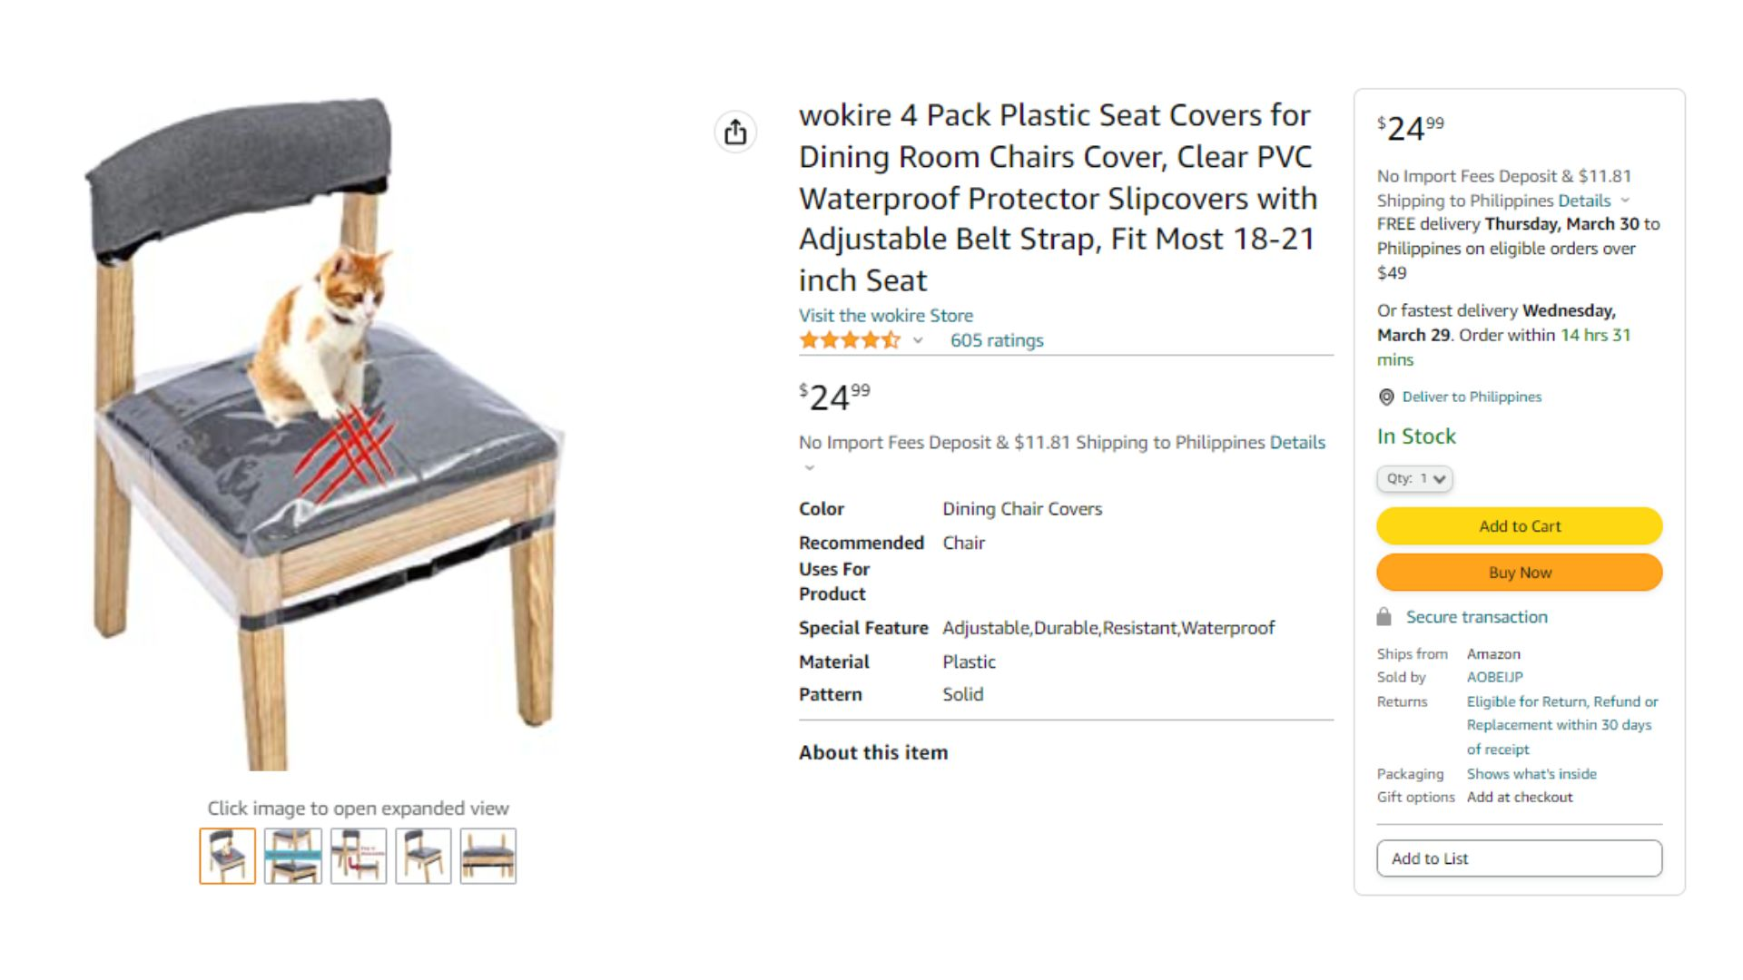Click the Add to List button

1519,858
